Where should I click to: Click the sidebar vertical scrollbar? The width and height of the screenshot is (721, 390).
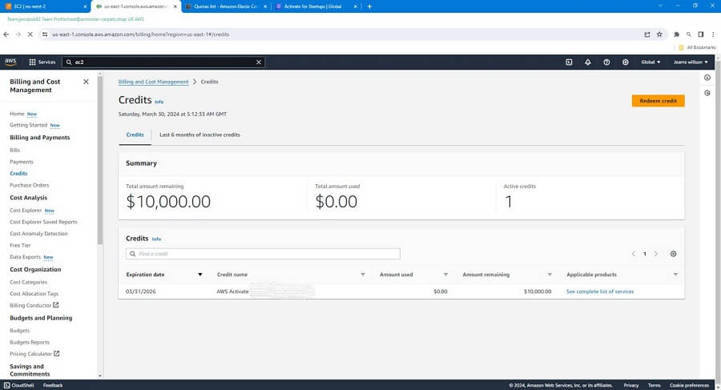pos(100,160)
